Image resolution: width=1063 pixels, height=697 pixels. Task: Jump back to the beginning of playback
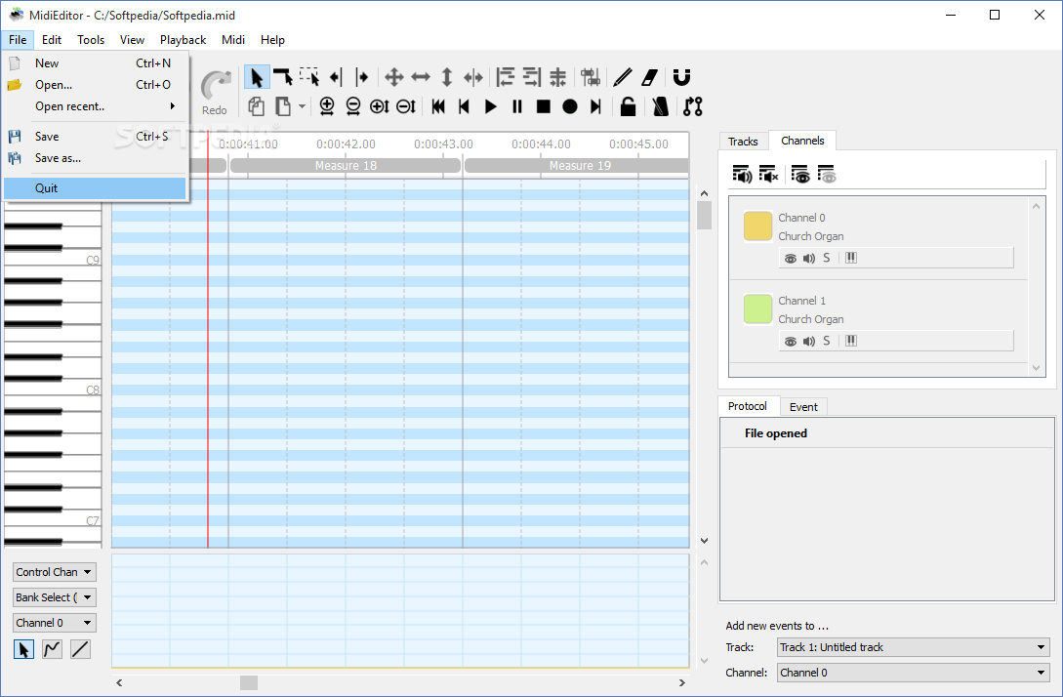438,106
